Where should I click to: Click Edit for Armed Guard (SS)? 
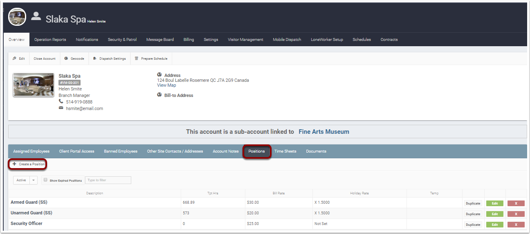[x=495, y=203]
